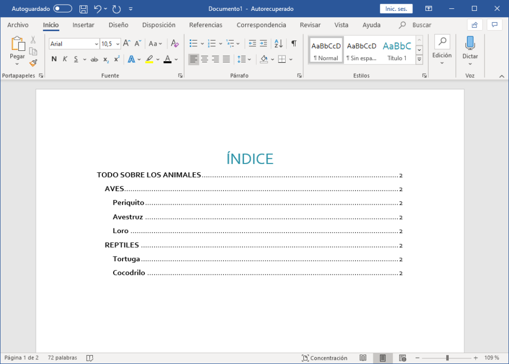Click the Sort A-Z icon
This screenshot has width=509, height=364.
[278, 44]
